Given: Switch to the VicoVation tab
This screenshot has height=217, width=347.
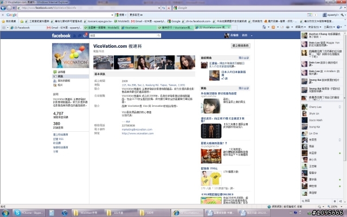Looking at the screenshot, I should [138, 28].
